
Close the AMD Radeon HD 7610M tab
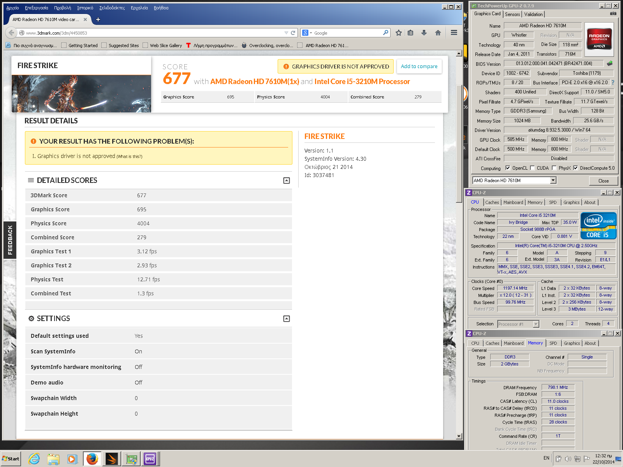85,19
